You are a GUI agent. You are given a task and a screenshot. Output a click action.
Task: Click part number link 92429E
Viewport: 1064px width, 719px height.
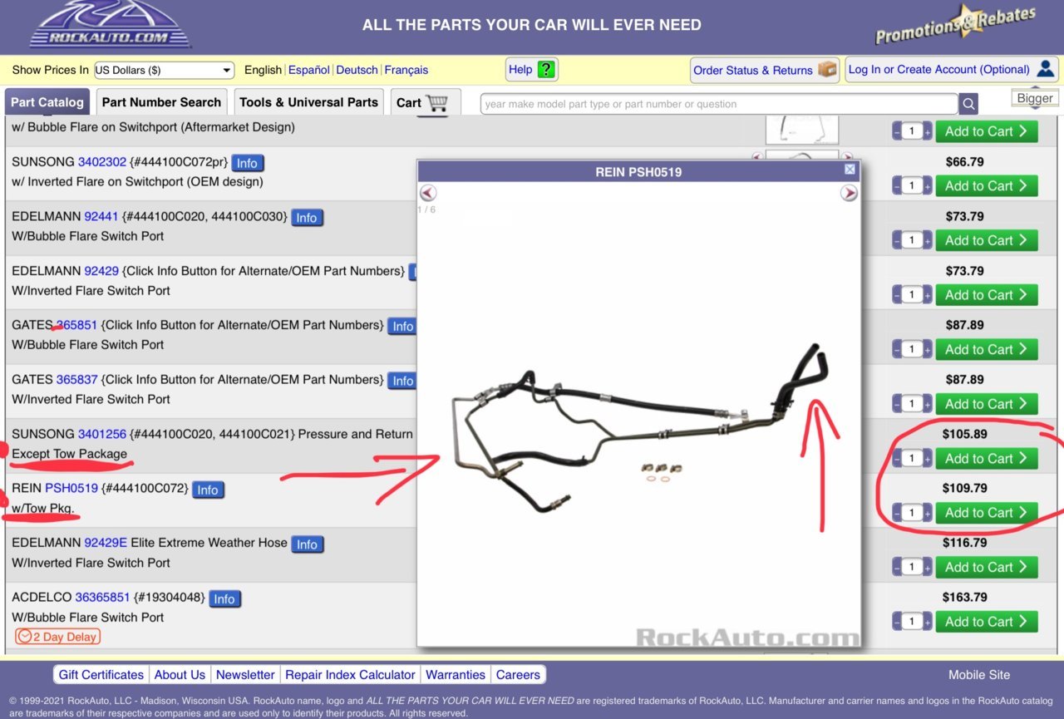point(106,543)
